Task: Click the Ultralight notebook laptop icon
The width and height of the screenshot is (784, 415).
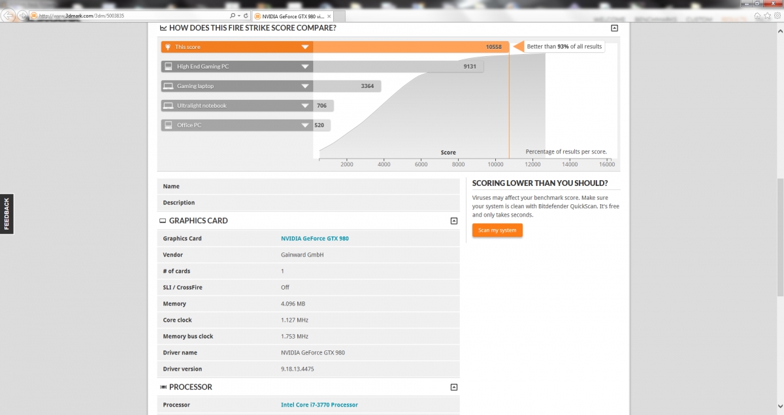Action: click(x=169, y=106)
